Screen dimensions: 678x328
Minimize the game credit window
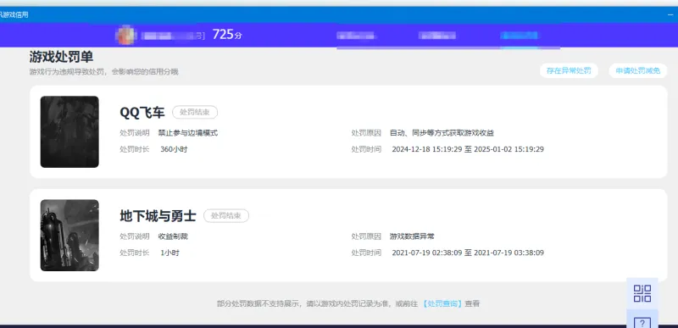(x=670, y=14)
